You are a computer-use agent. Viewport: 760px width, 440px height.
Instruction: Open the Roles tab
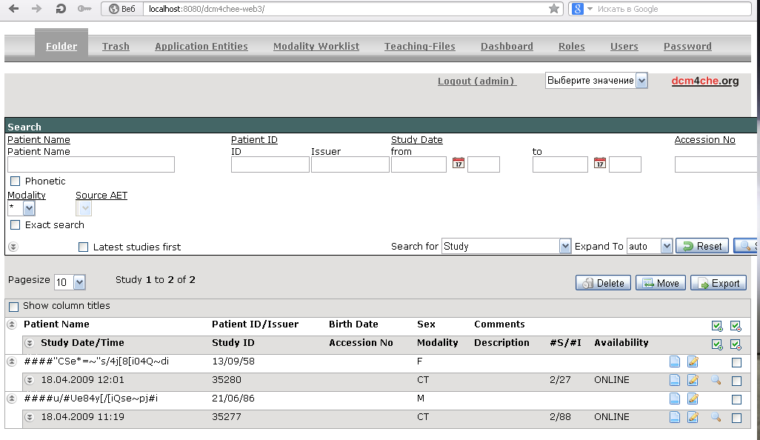571,47
